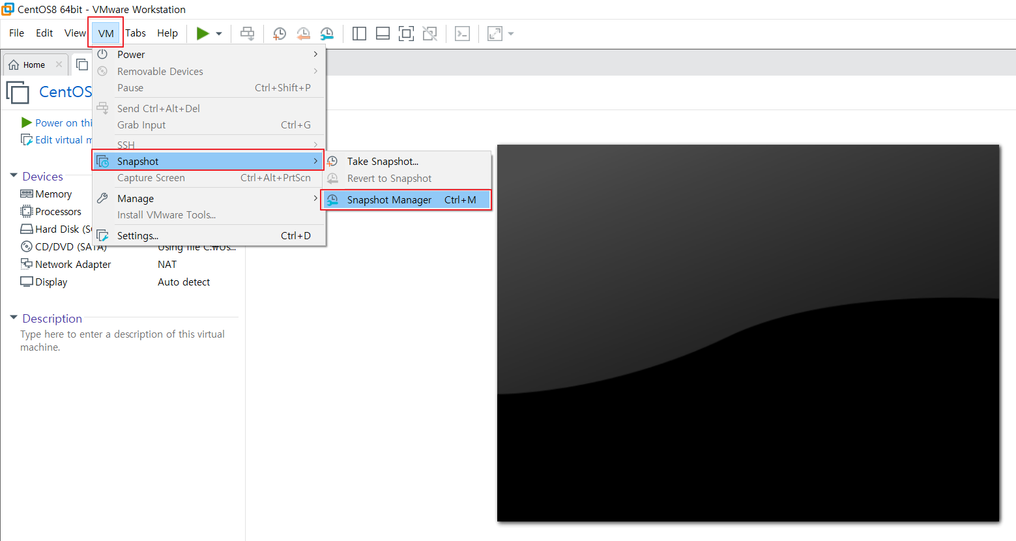This screenshot has width=1016, height=541.
Task: Choose Snapshot Manager in submenu
Action: coord(407,200)
